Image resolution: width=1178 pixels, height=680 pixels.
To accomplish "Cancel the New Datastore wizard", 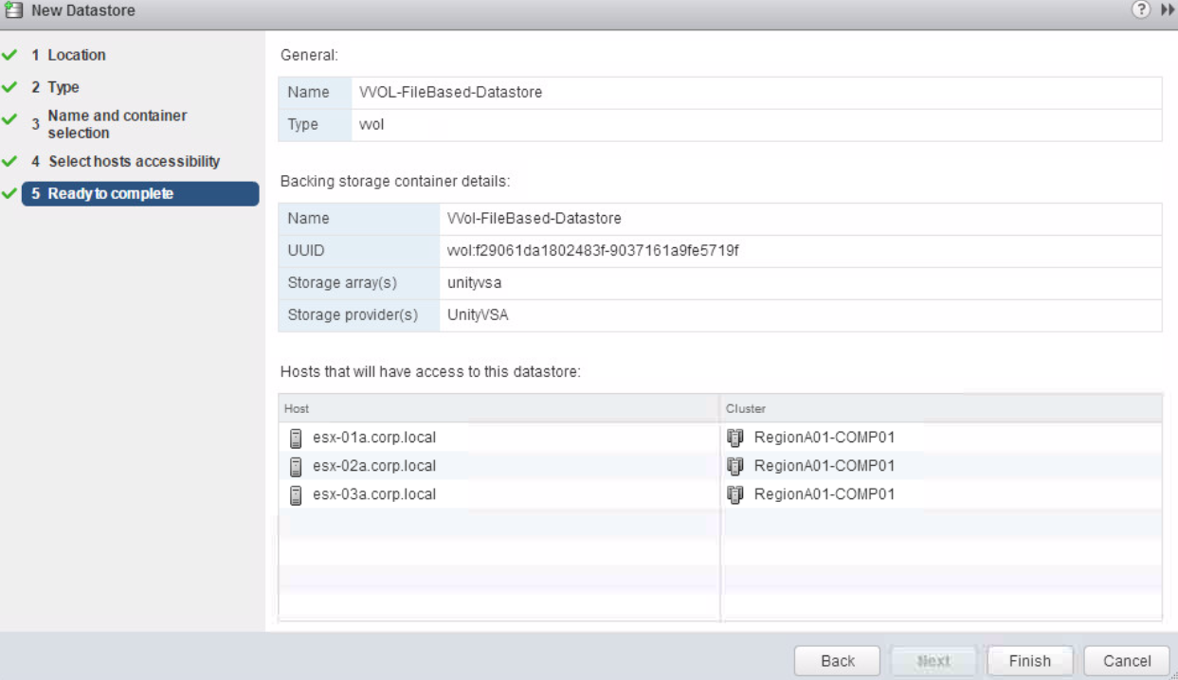I will (x=1127, y=661).
